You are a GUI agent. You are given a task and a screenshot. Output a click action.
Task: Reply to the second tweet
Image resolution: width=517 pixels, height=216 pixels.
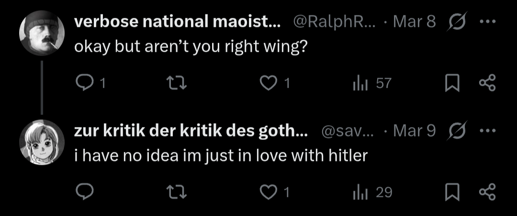click(84, 192)
